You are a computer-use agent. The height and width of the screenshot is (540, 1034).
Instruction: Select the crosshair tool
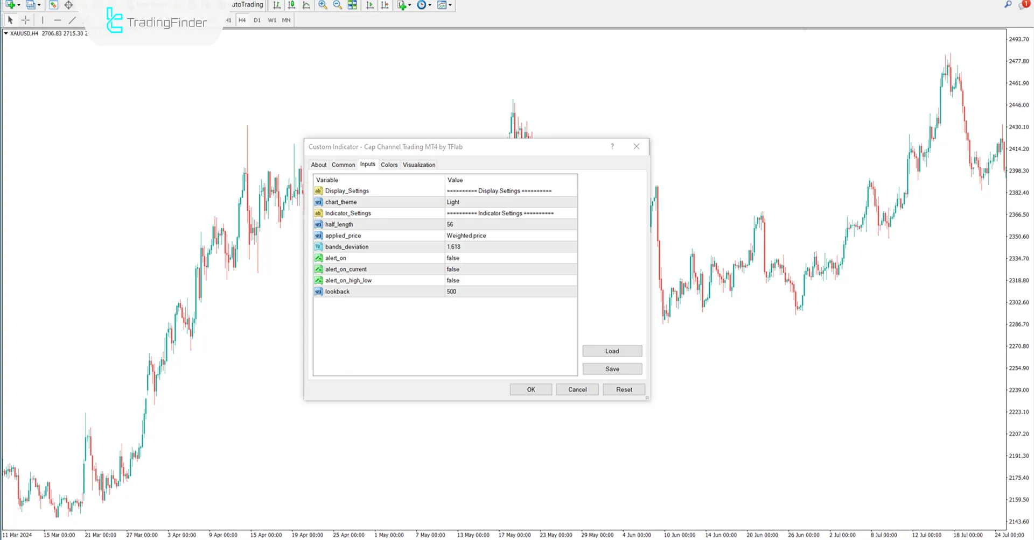(25, 20)
